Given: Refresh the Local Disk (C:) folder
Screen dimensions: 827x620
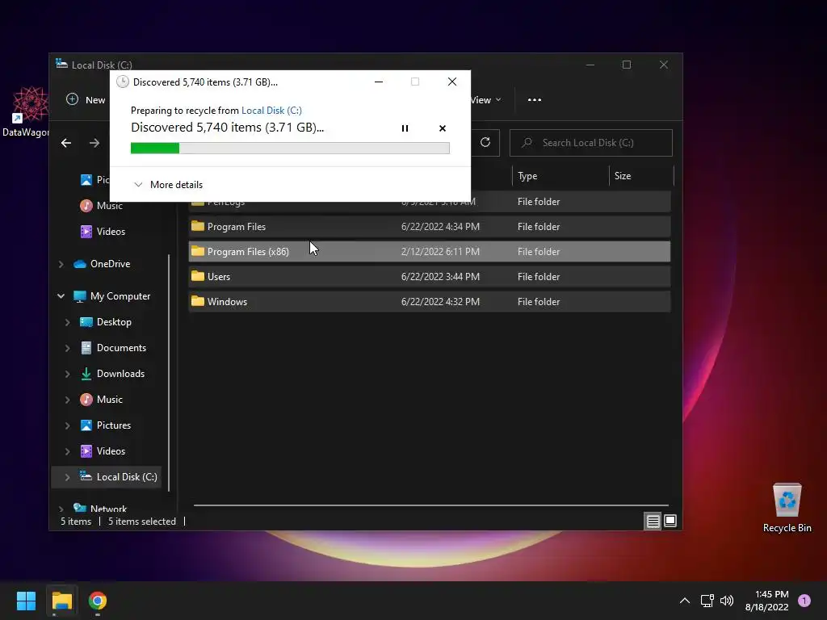Looking at the screenshot, I should tap(485, 142).
